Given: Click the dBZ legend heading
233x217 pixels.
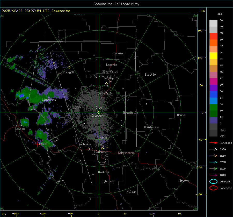Looking at the screenshot, I should tap(220, 14).
